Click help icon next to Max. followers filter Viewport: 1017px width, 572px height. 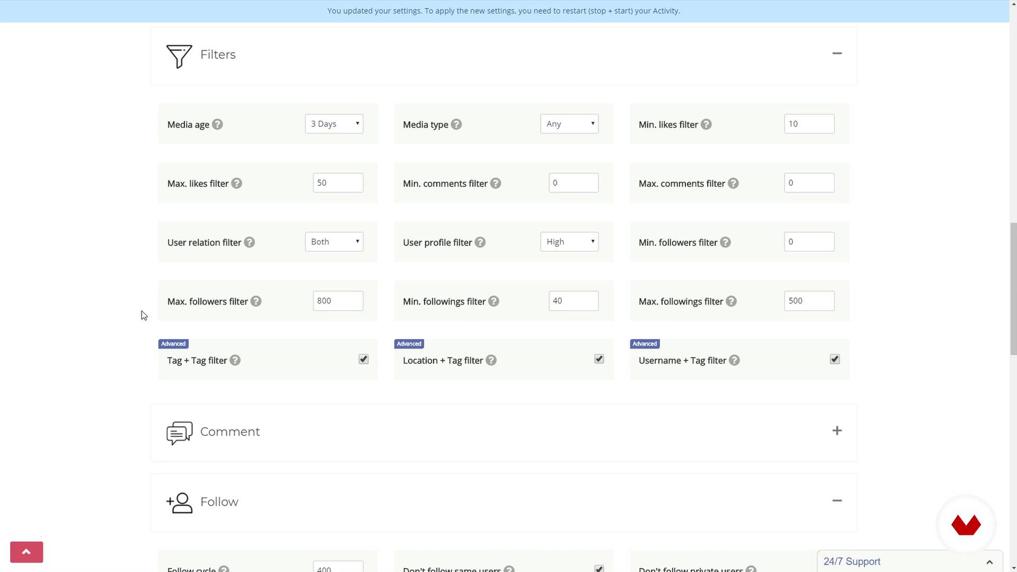[256, 301]
